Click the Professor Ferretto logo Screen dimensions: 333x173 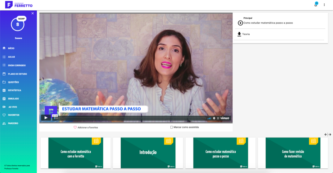[x=18, y=5]
